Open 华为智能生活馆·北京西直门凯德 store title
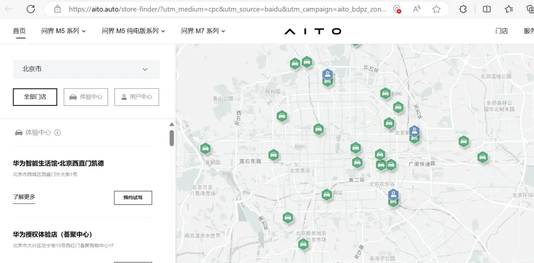 [59, 164]
